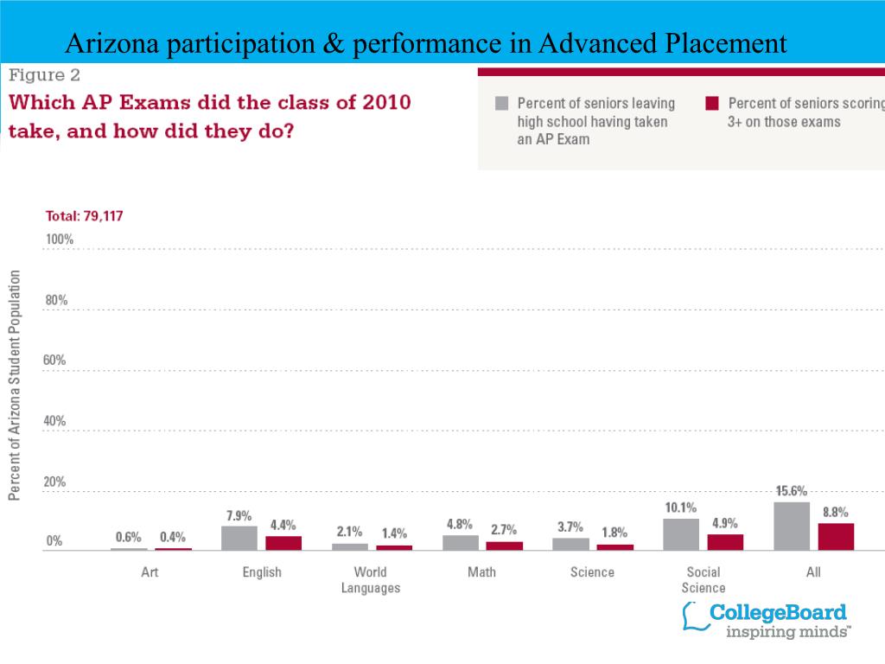Click the gray legend swatch

pos(501,104)
